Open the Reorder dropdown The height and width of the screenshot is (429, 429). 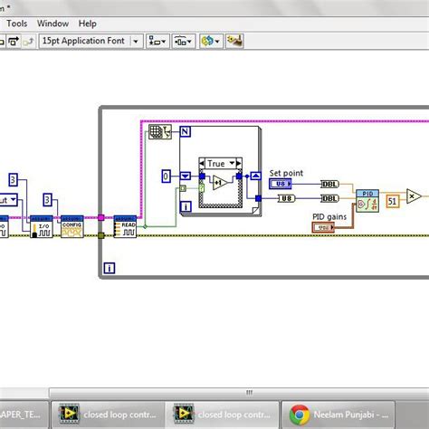pos(211,41)
